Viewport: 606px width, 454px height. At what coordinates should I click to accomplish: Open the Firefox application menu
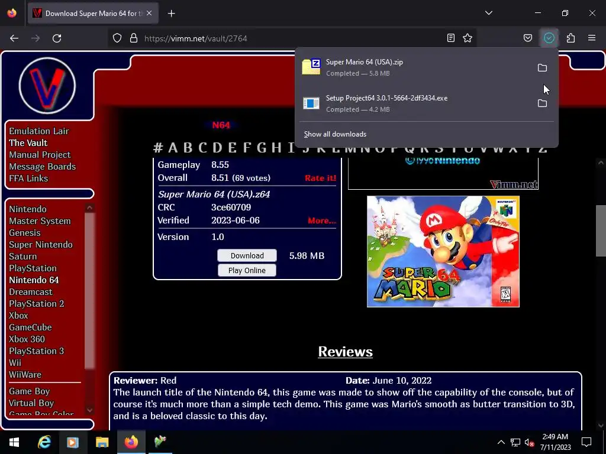(592, 38)
